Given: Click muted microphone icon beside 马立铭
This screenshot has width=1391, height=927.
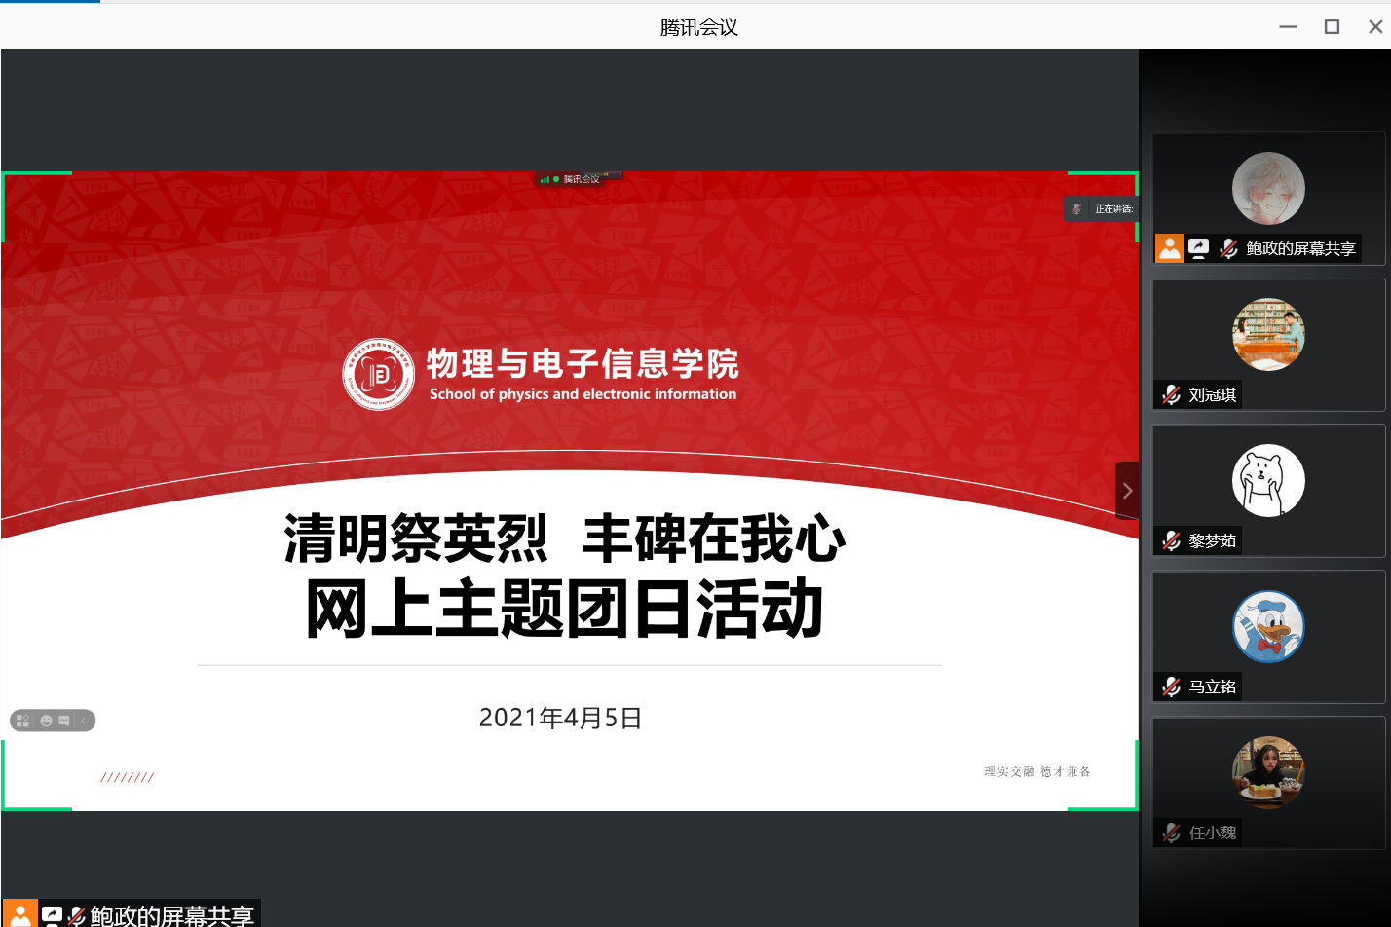Looking at the screenshot, I should point(1172,686).
